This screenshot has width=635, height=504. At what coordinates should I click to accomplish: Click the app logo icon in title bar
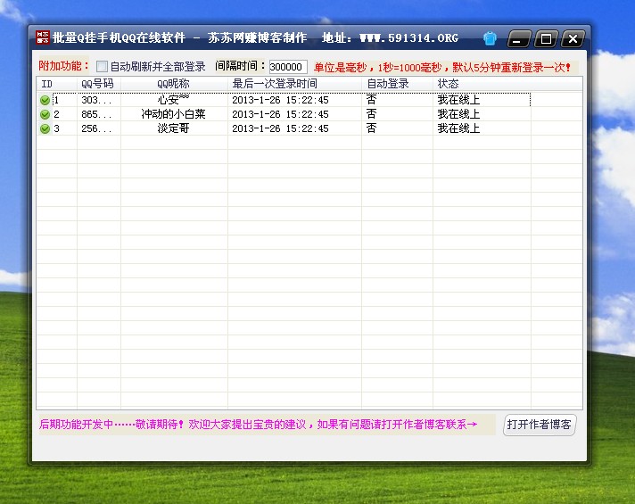click(x=42, y=37)
